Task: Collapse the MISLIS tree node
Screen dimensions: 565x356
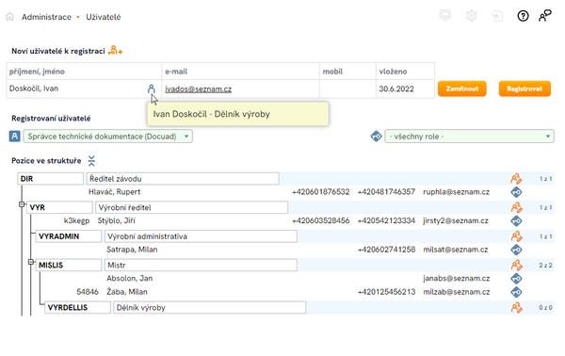Action: (x=31, y=262)
